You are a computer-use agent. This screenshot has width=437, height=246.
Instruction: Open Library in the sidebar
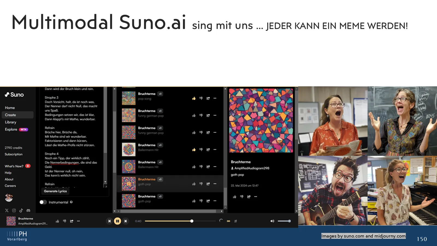11,122
